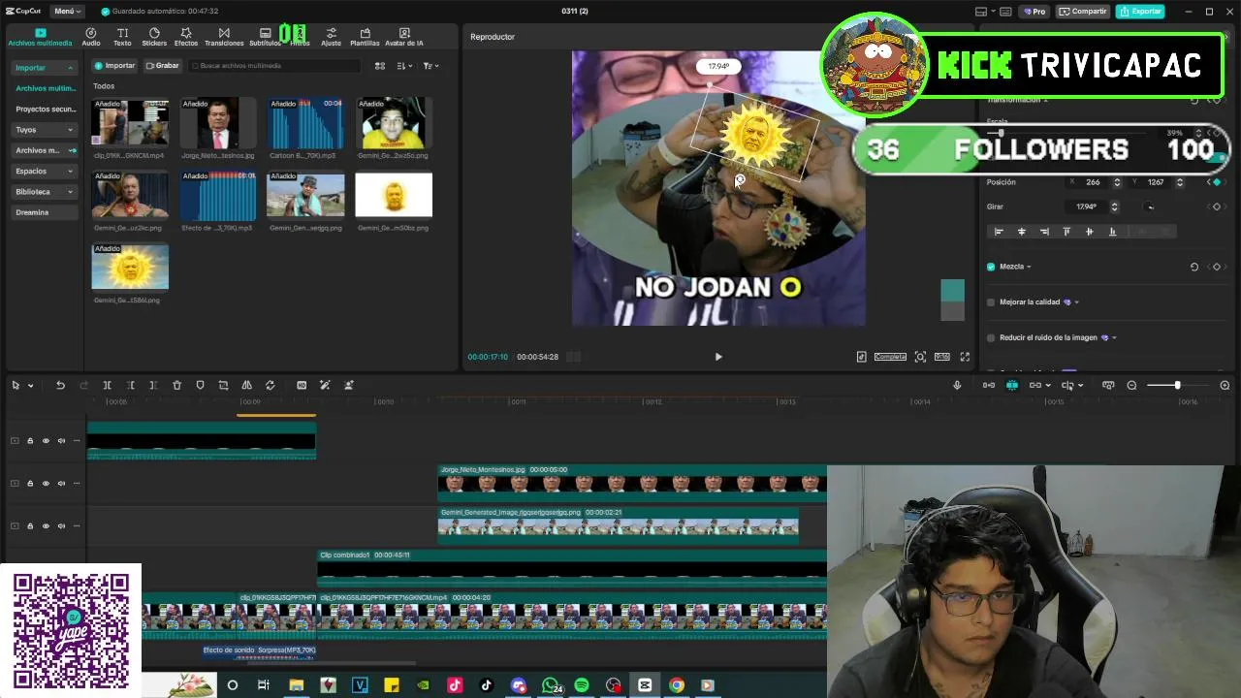
Task: Toggle media grid view icon
Action: point(380,66)
